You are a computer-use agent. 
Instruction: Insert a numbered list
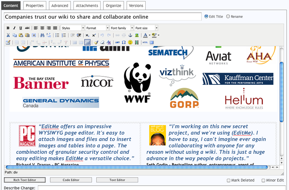click(x=64, y=35)
